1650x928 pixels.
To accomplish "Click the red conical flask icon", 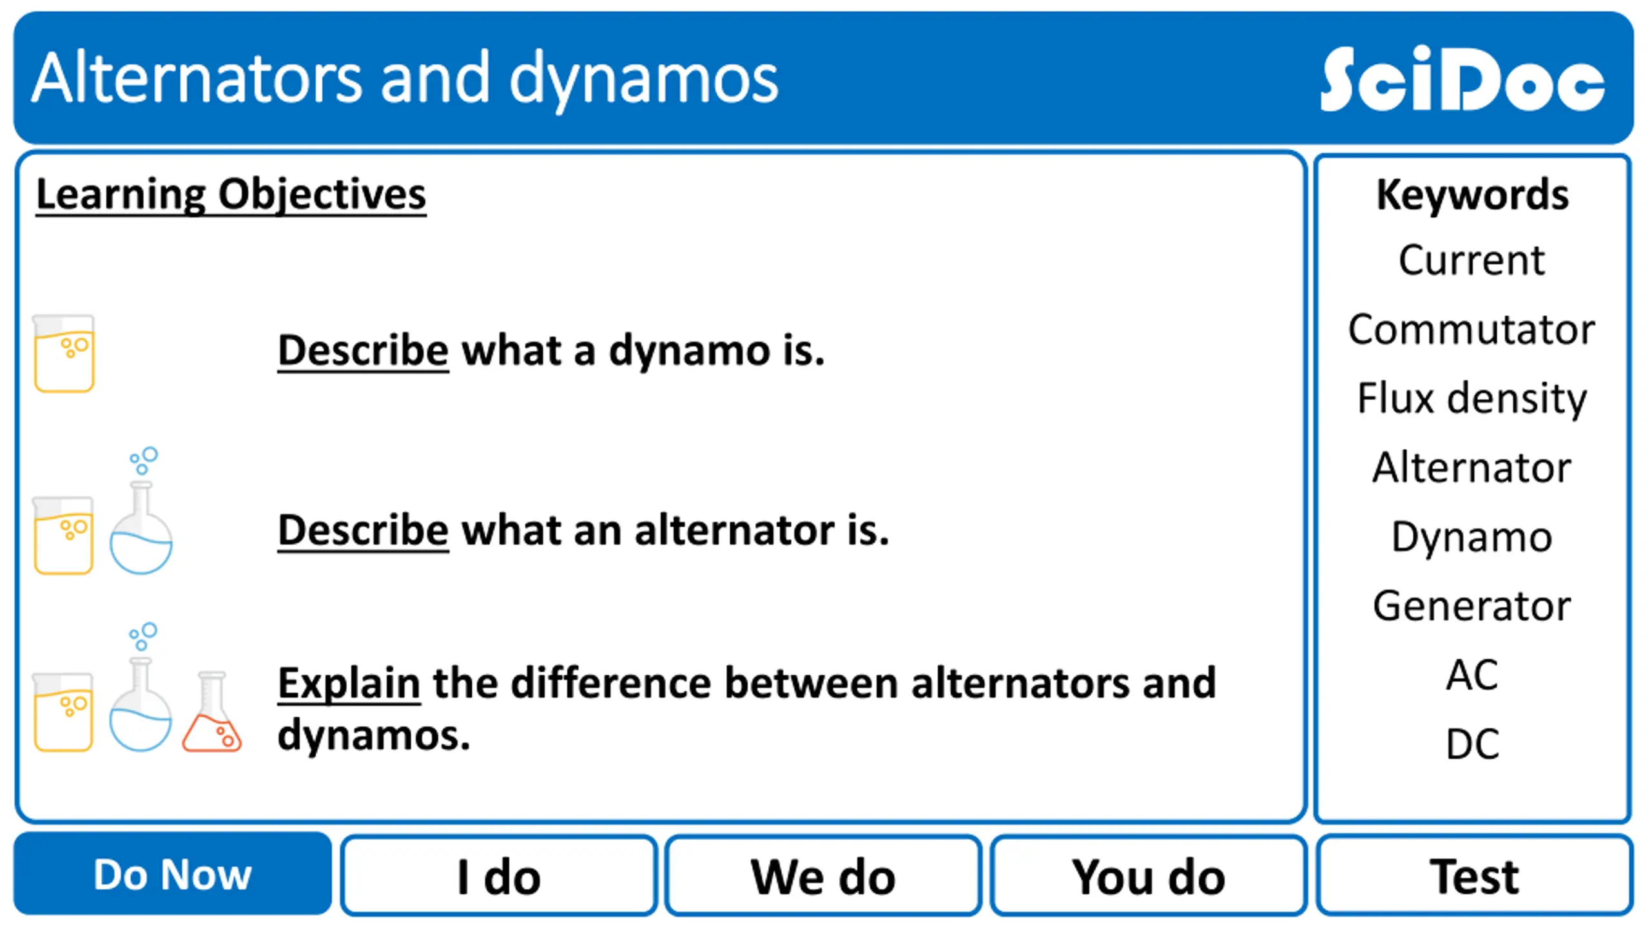I will click(x=211, y=711).
